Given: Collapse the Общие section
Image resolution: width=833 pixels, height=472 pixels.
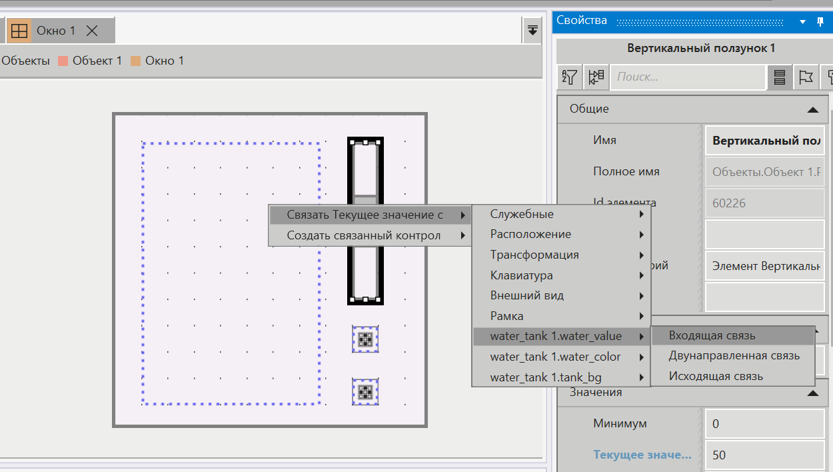Looking at the screenshot, I should pyautogui.click(x=812, y=109).
